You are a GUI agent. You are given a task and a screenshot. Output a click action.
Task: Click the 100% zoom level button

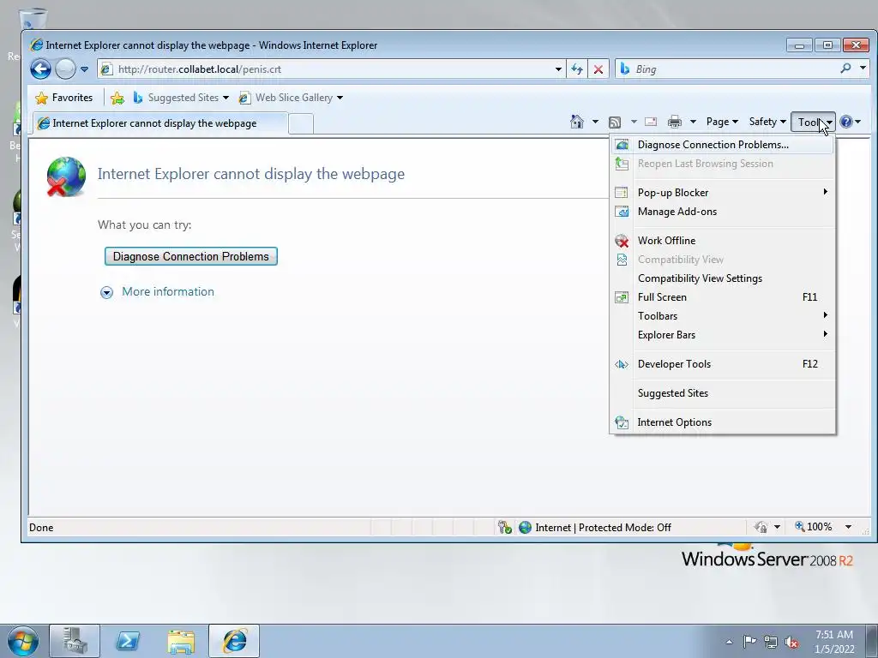(x=813, y=527)
